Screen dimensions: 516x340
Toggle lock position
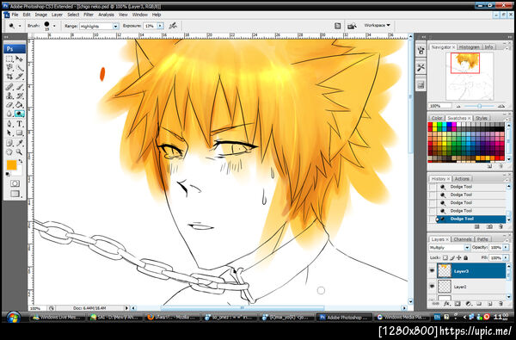(458, 257)
